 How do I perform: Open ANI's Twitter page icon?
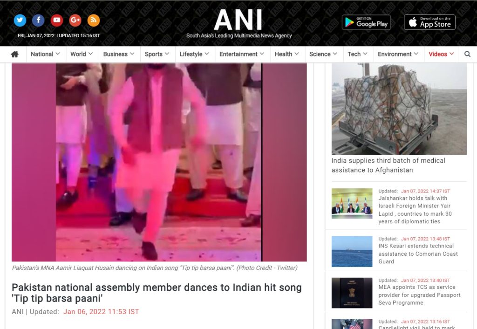tap(20, 20)
